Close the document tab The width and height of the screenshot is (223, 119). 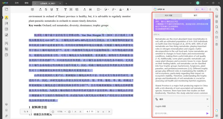[60, 3]
